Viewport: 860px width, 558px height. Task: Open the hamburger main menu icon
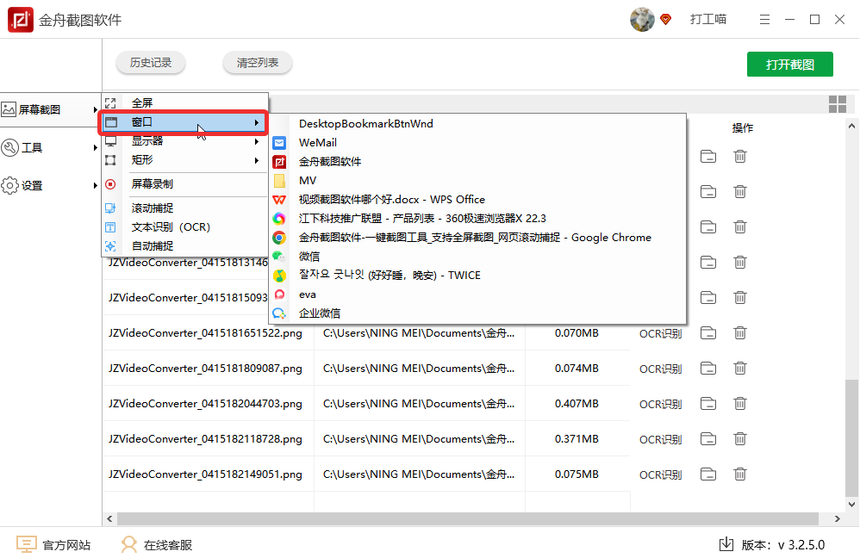coord(764,20)
